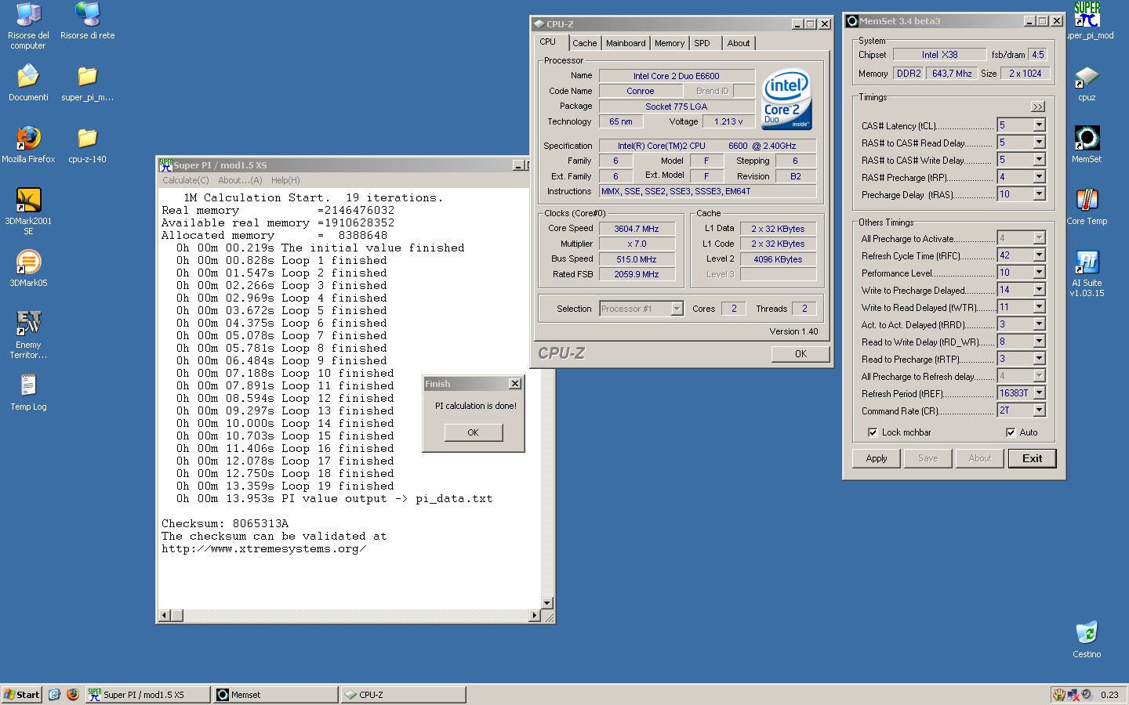Click the Apply button in MemSet
The height and width of the screenshot is (705, 1129).
(x=877, y=458)
